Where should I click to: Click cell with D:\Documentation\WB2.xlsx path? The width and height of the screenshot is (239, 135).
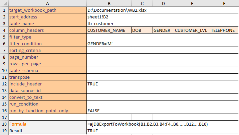[162, 10]
